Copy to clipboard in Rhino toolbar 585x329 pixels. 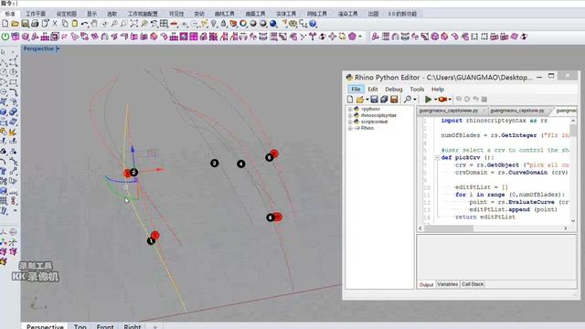tap(65, 24)
